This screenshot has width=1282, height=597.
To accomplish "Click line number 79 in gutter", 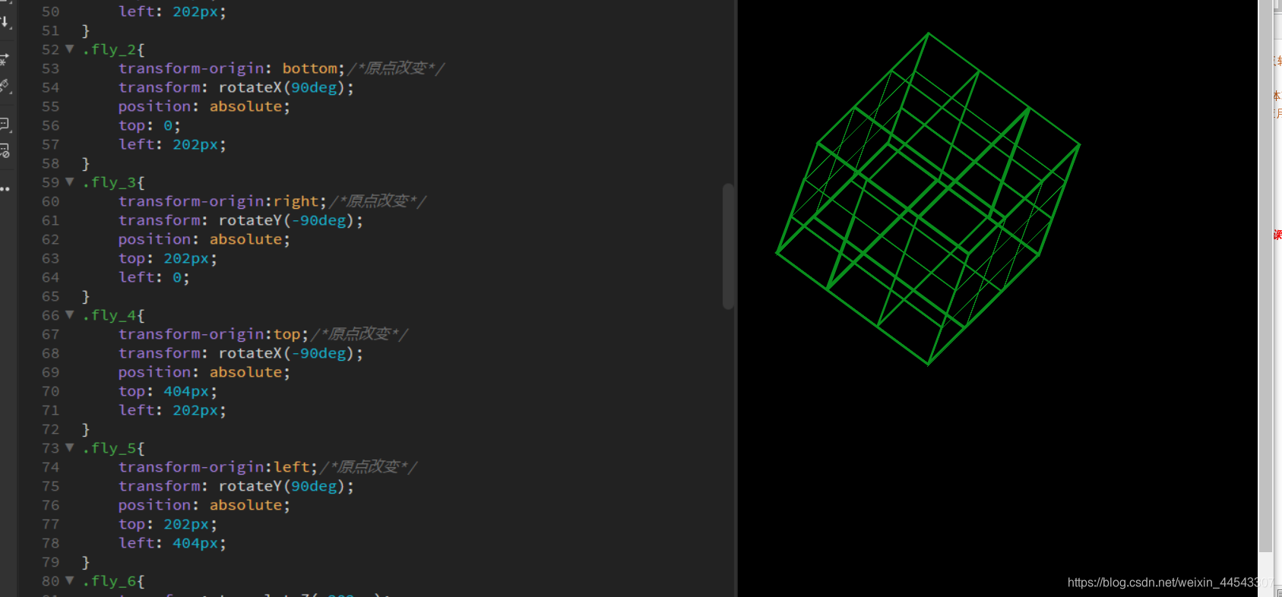I will click(x=50, y=562).
